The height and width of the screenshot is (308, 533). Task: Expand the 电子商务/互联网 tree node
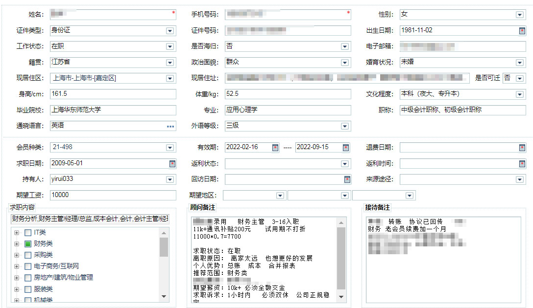click(x=16, y=266)
